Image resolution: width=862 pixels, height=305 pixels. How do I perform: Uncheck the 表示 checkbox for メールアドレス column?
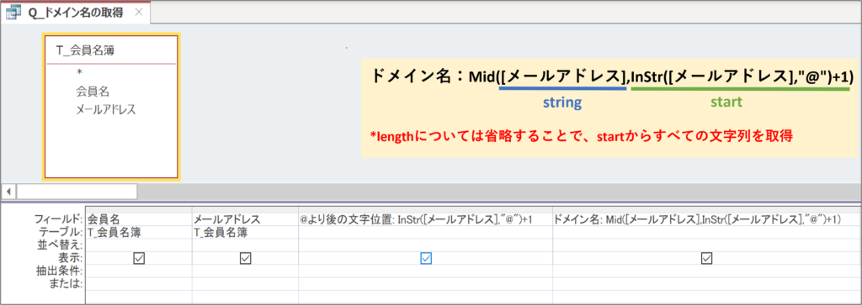(x=246, y=259)
